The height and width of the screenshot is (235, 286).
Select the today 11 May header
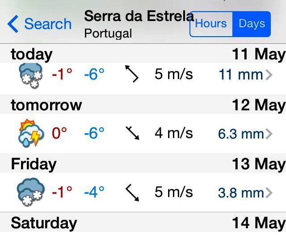pos(143,54)
